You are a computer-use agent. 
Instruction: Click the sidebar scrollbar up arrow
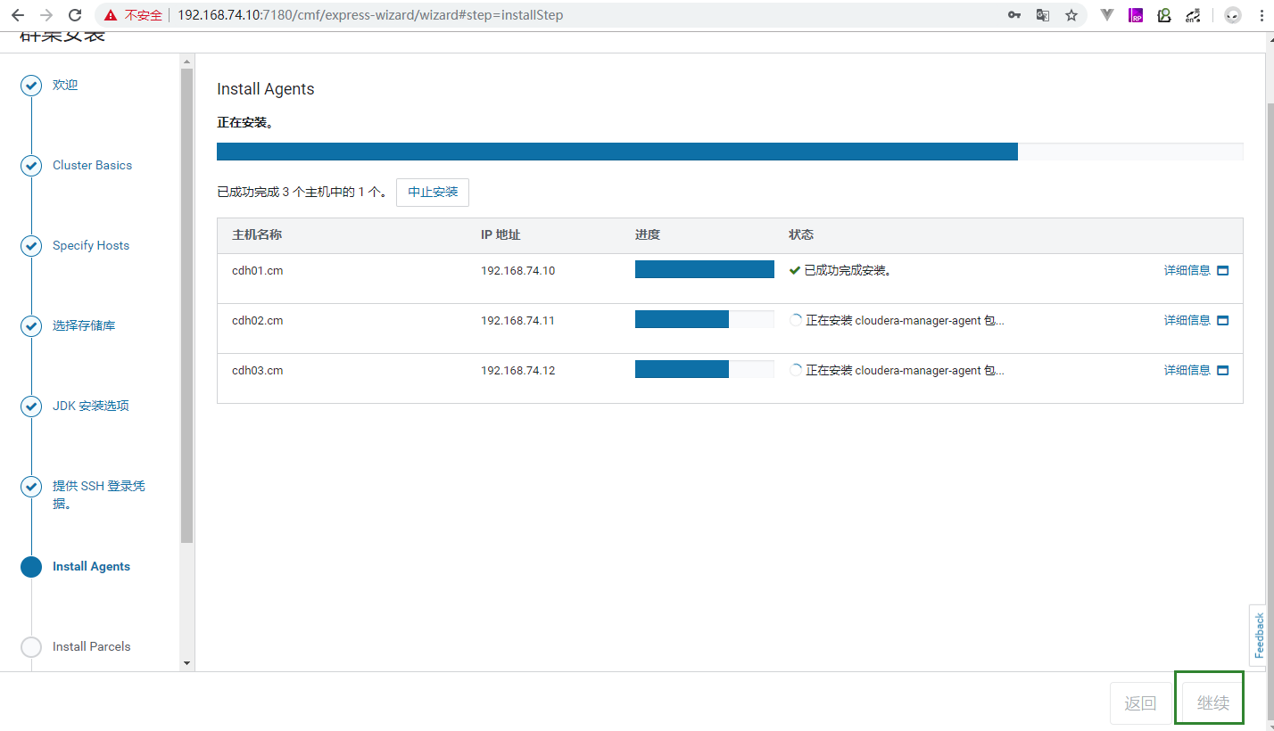(186, 62)
